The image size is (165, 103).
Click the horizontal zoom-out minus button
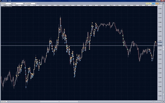[x=155, y=101]
